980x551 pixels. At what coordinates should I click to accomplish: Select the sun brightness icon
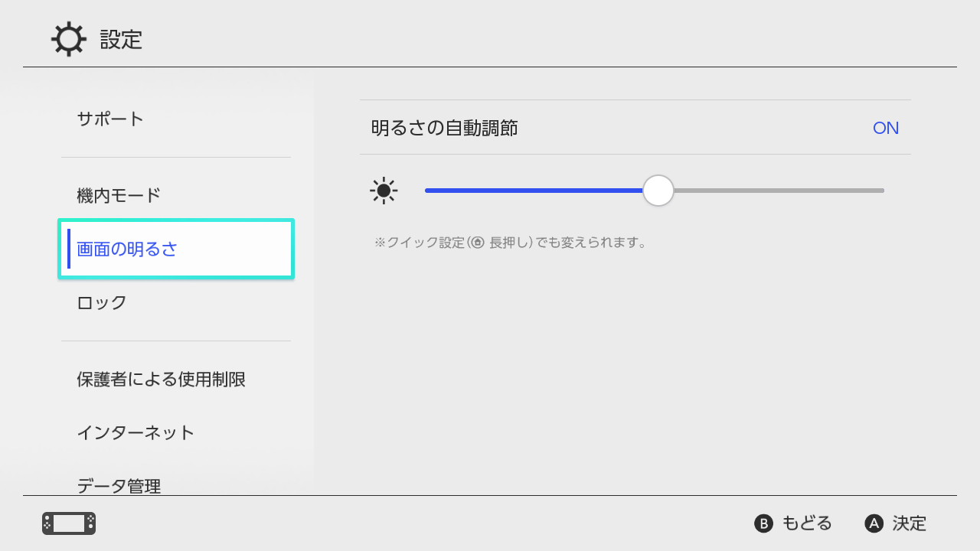384,190
